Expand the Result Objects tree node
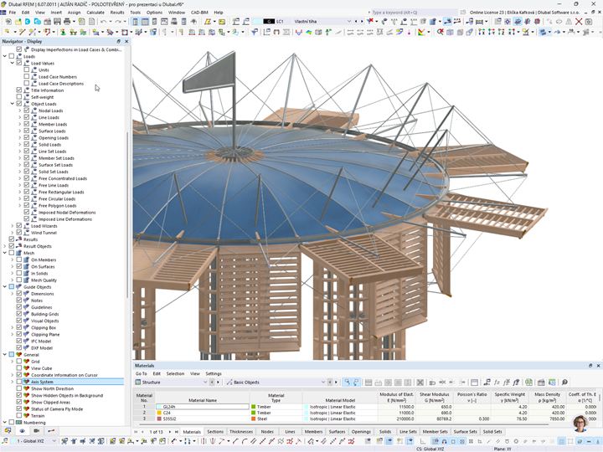This screenshot has width=603, height=452. point(5,246)
